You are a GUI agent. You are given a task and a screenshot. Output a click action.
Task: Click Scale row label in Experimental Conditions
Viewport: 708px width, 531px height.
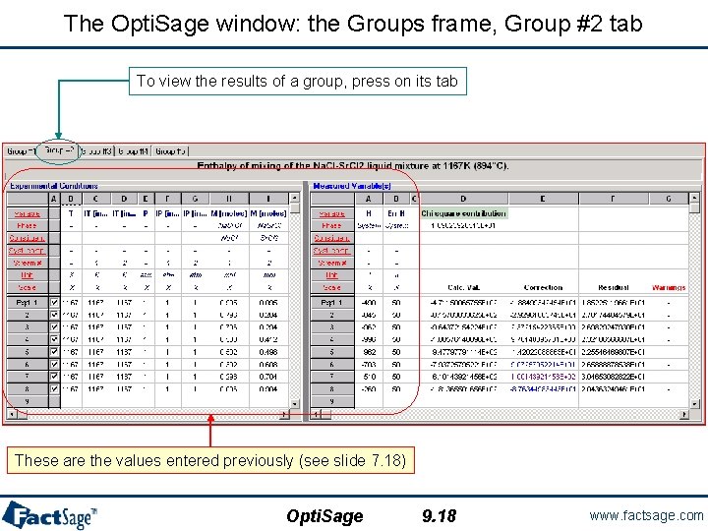(x=28, y=287)
